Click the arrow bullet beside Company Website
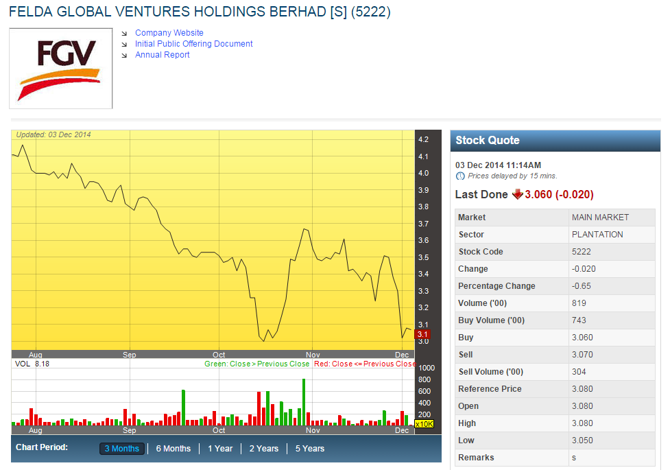This screenshot has height=470, width=670. (124, 34)
